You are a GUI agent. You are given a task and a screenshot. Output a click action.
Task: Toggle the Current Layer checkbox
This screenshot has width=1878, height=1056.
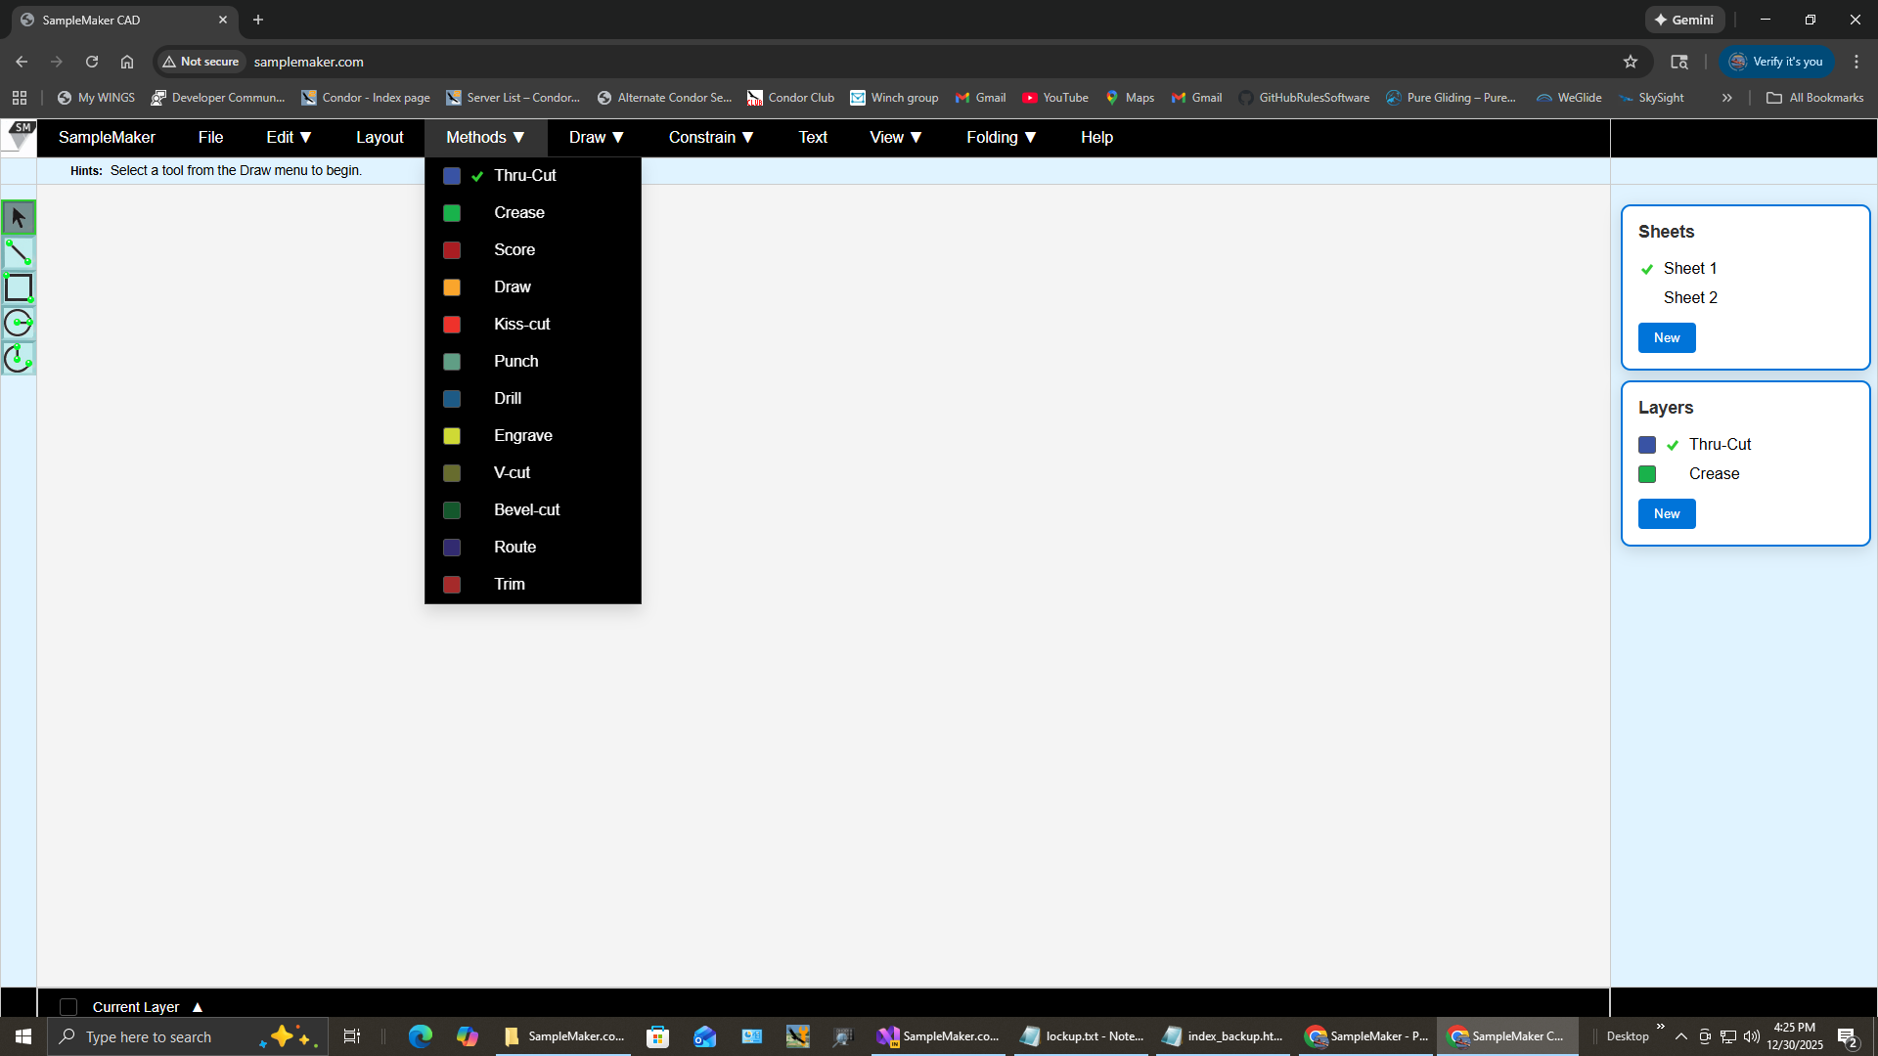click(68, 1007)
